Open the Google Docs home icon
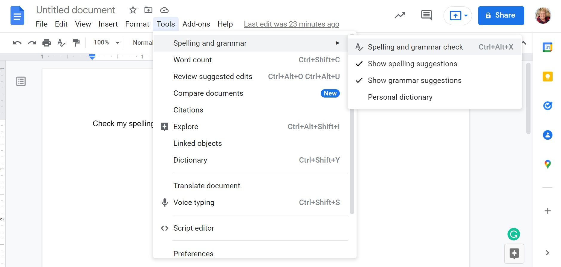Viewport: 561px width, 267px height. click(17, 16)
